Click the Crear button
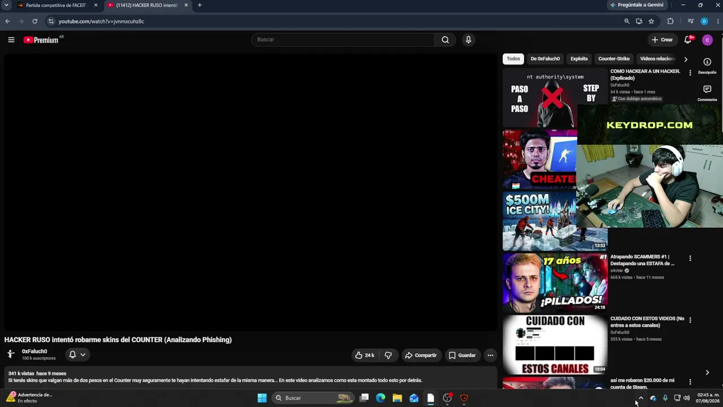The height and width of the screenshot is (407, 723). [x=663, y=40]
